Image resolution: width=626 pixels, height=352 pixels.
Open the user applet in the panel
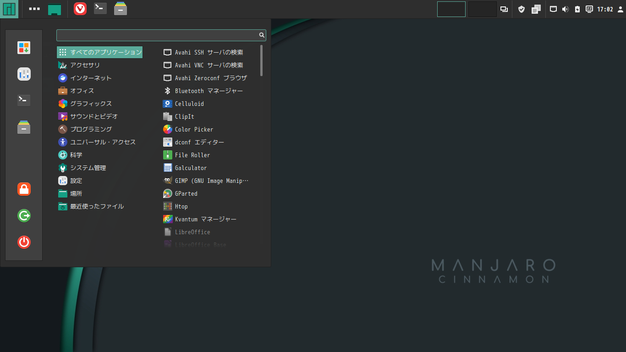coord(621,9)
